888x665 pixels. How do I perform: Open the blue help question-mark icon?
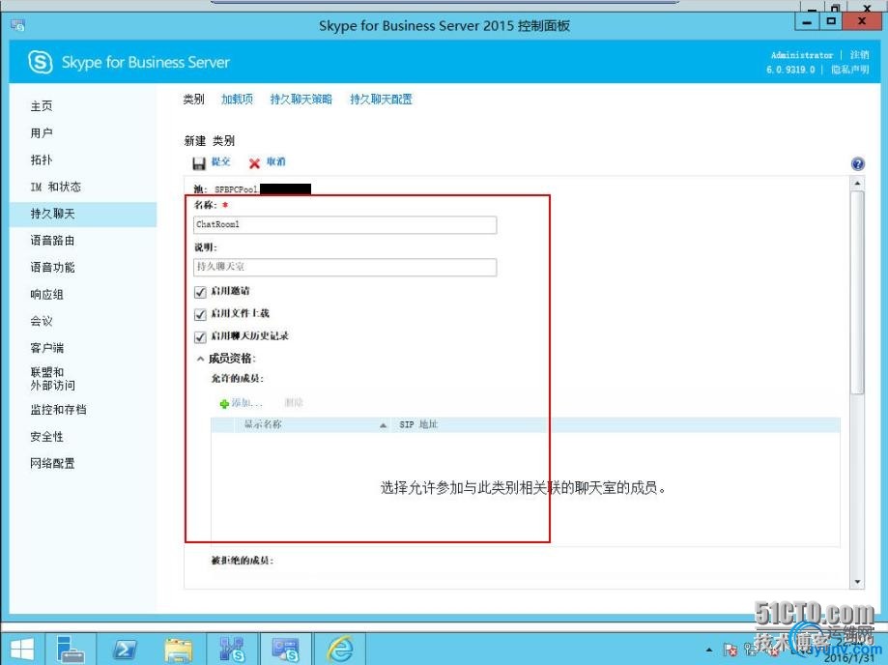857,163
